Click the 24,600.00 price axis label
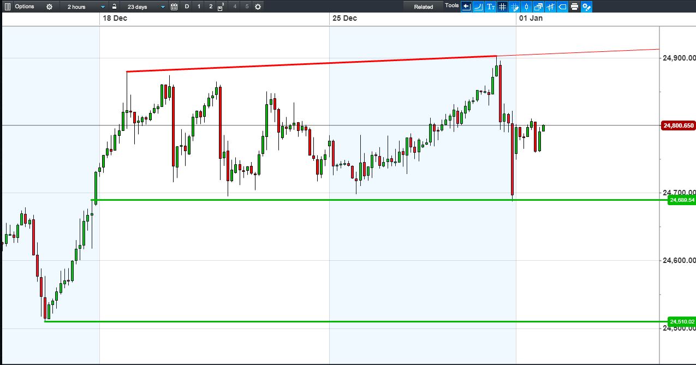Screen dimensions: 696x365 coord(679,261)
